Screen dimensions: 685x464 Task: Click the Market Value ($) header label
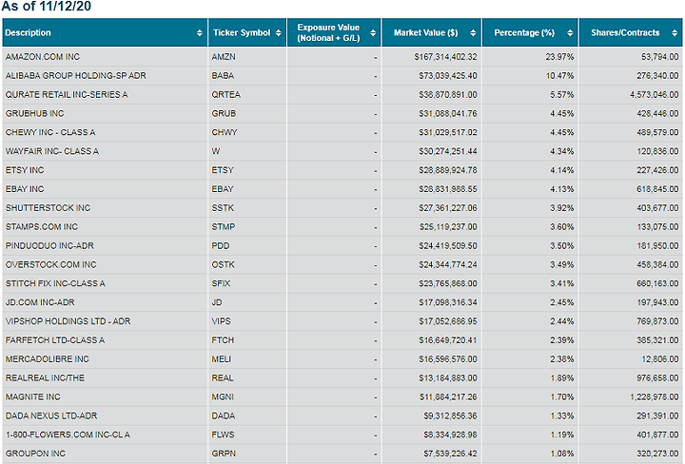pyautogui.click(x=425, y=32)
